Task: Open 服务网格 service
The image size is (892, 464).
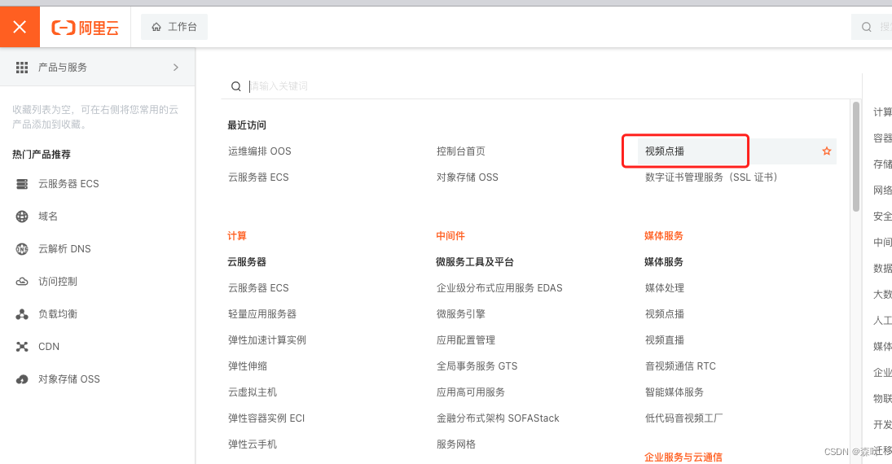Action: point(455,444)
